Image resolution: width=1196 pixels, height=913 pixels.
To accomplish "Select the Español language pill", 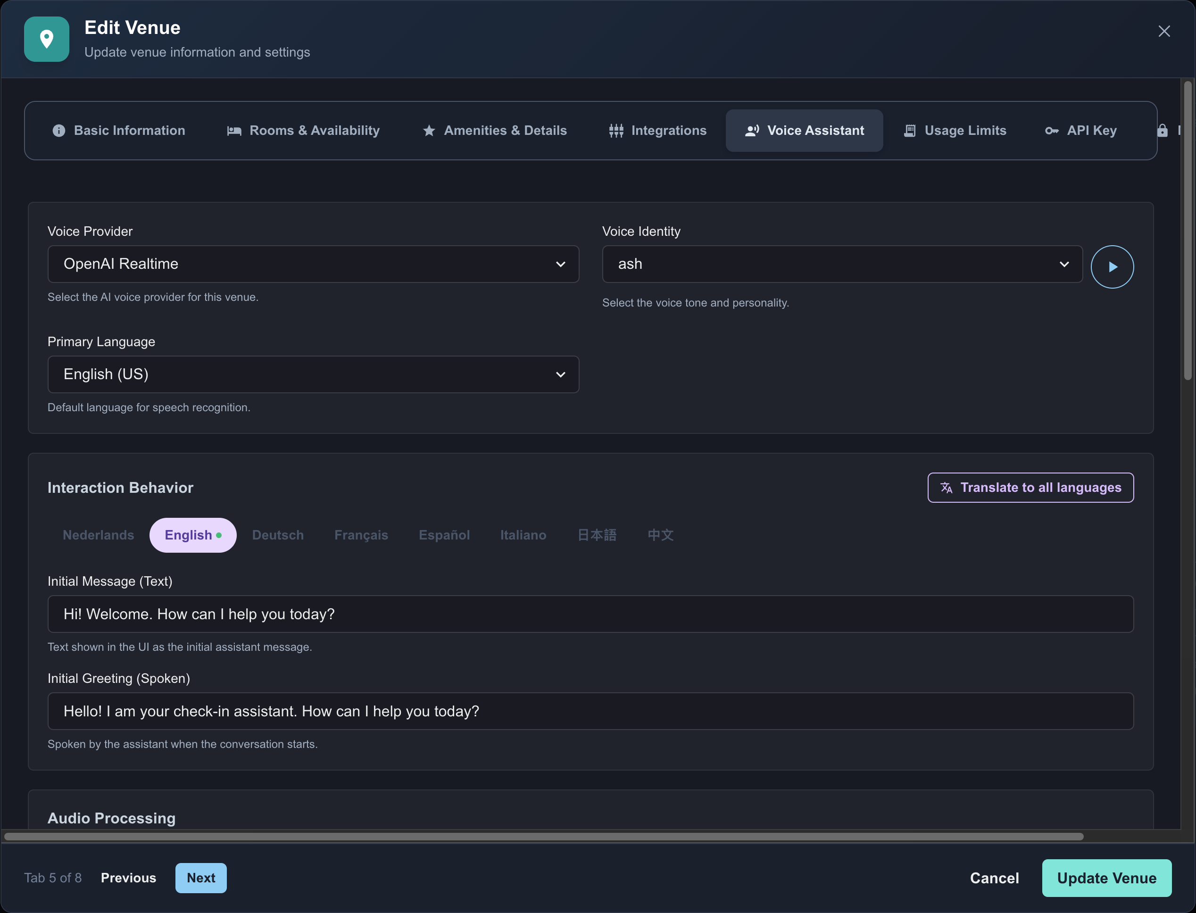I will (444, 535).
